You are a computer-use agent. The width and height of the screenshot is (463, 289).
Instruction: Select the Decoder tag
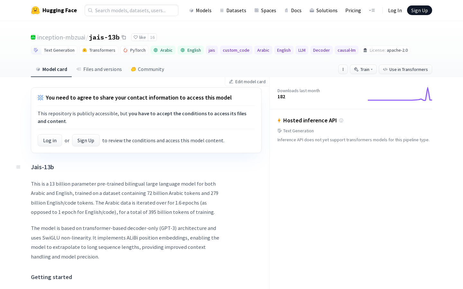(322, 50)
